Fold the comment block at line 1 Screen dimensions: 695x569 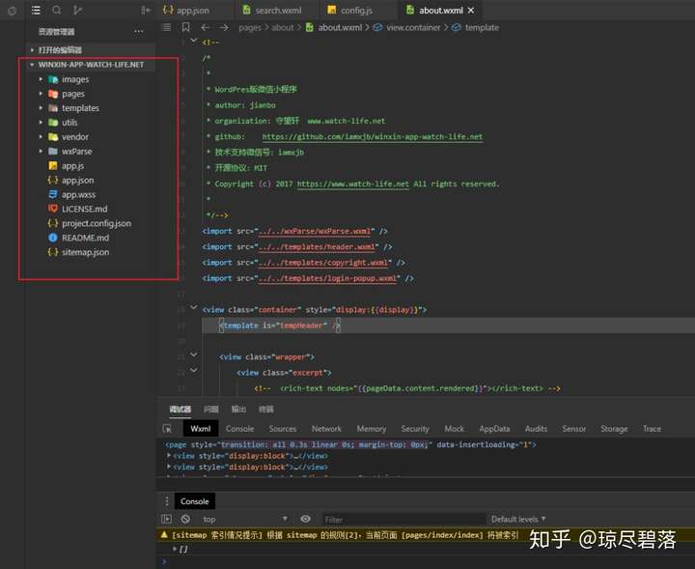pos(194,41)
